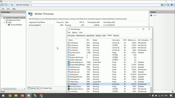
Task: Open the Task Manager View menu
Action: (x=81, y=32)
